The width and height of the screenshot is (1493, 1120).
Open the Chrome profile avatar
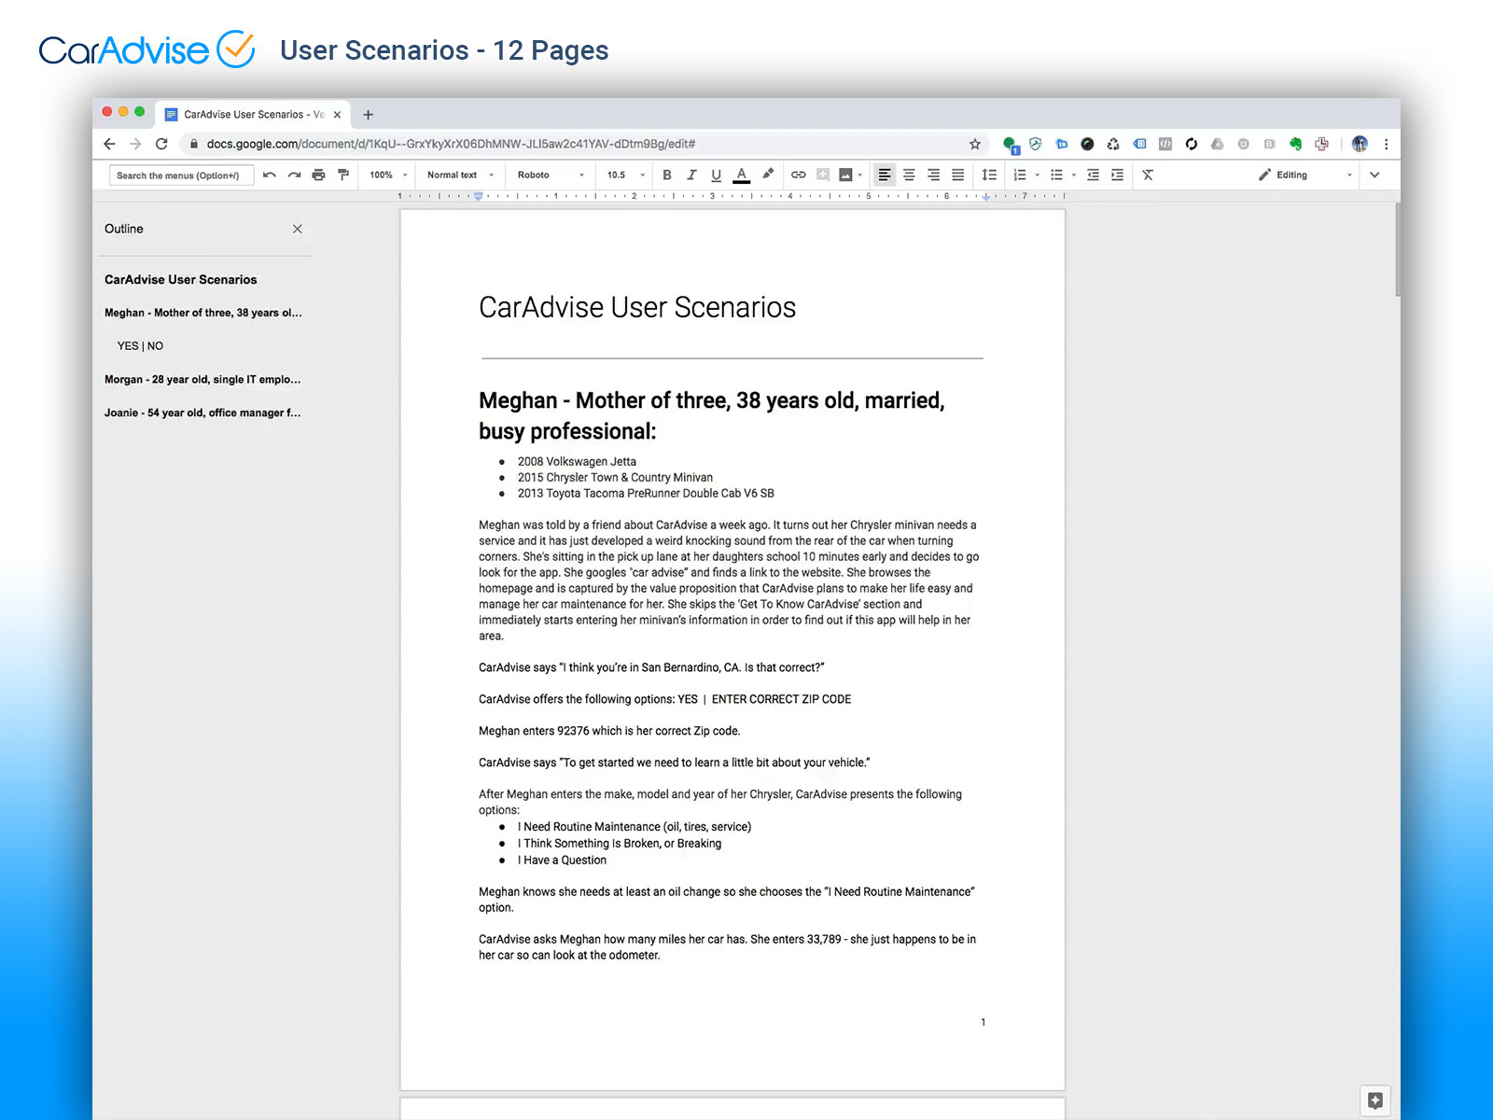point(1360,144)
